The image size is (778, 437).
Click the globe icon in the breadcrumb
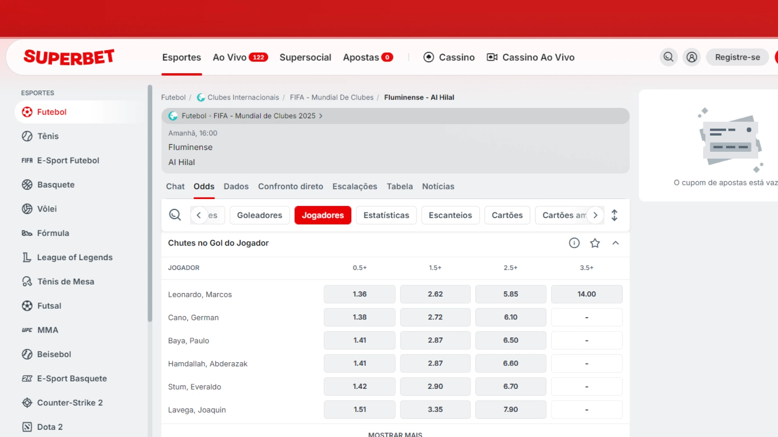[x=201, y=98]
